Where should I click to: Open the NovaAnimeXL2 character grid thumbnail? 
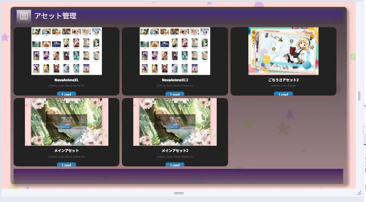click(175, 51)
